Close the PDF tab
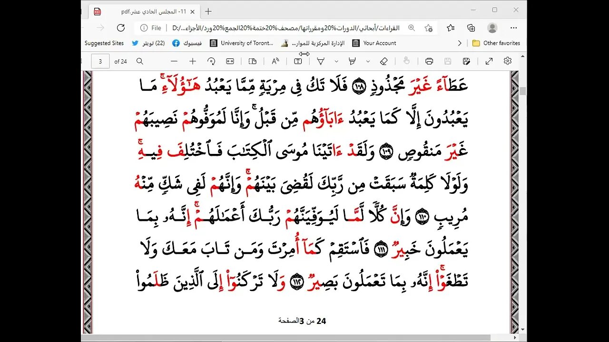This screenshot has height=342, width=609. [x=193, y=11]
